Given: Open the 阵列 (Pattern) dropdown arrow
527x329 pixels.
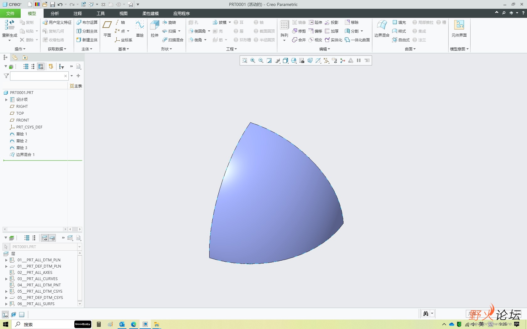Looking at the screenshot, I should click(284, 40).
